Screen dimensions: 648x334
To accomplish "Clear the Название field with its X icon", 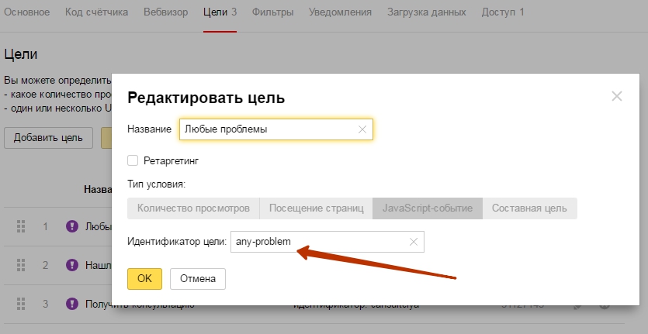I will pyautogui.click(x=362, y=129).
